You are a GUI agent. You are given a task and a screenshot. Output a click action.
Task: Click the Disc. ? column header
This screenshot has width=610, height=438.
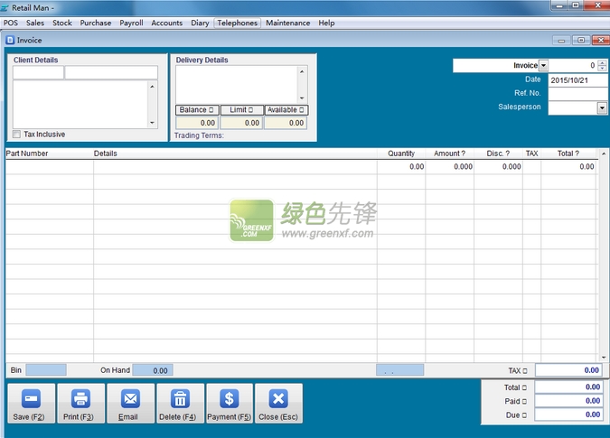pos(498,154)
